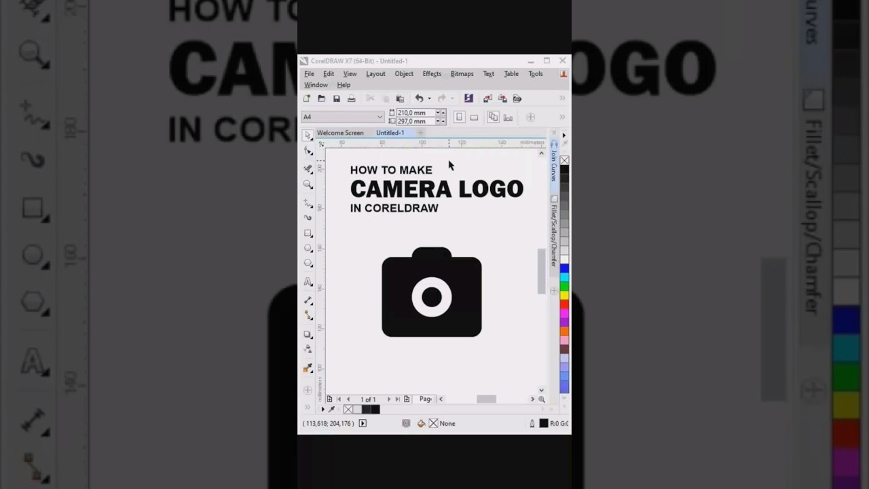Toggle Current Page layout button

[508, 117]
